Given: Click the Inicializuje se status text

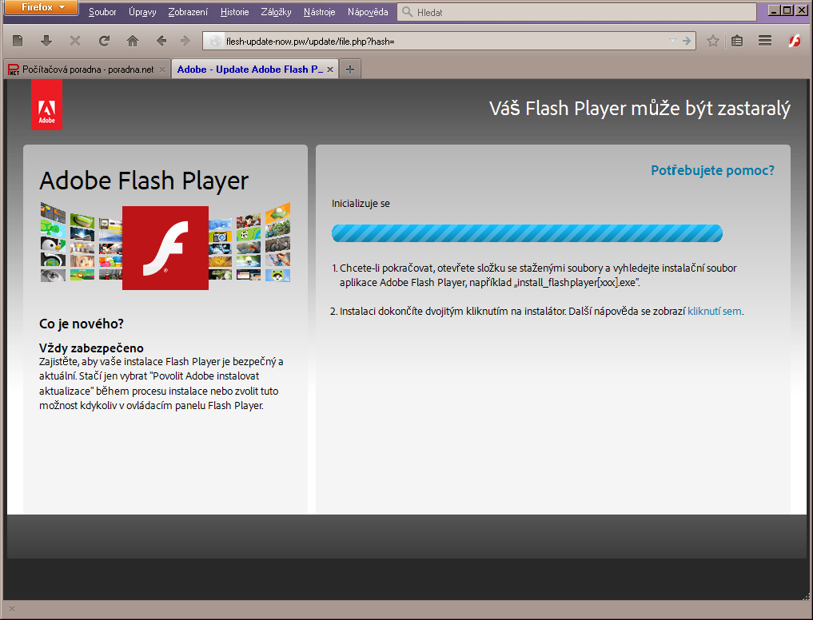Looking at the screenshot, I should 361,204.
